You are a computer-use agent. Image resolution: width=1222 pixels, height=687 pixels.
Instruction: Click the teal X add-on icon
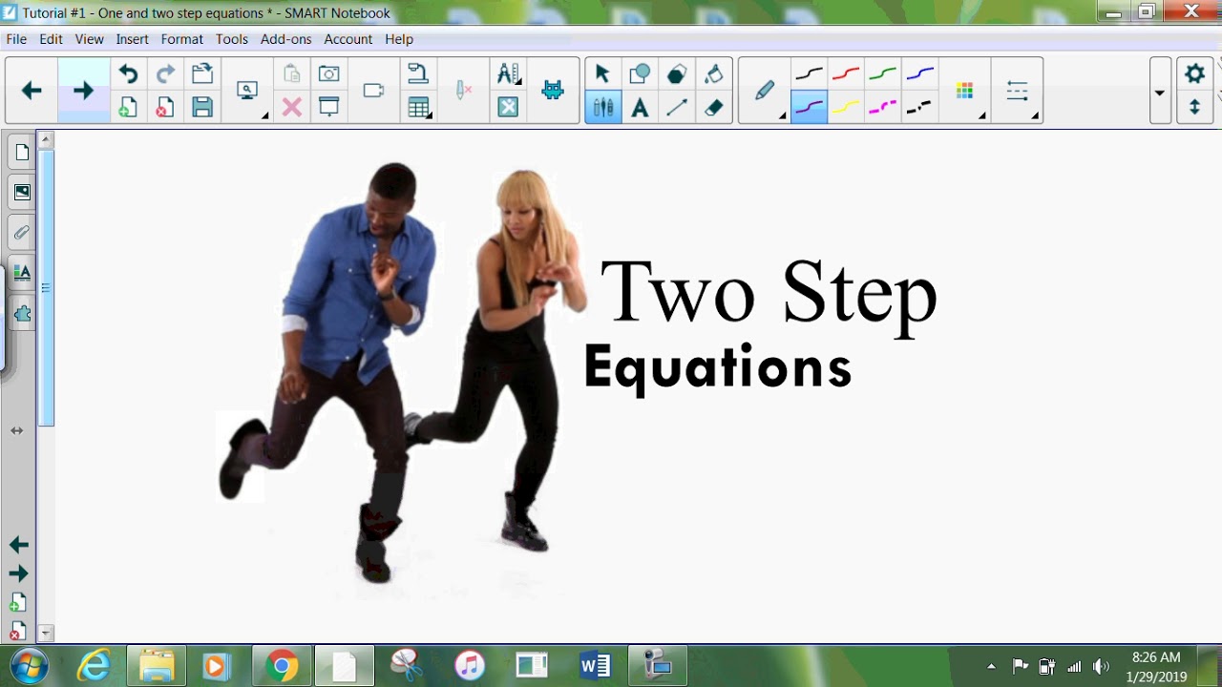point(508,107)
